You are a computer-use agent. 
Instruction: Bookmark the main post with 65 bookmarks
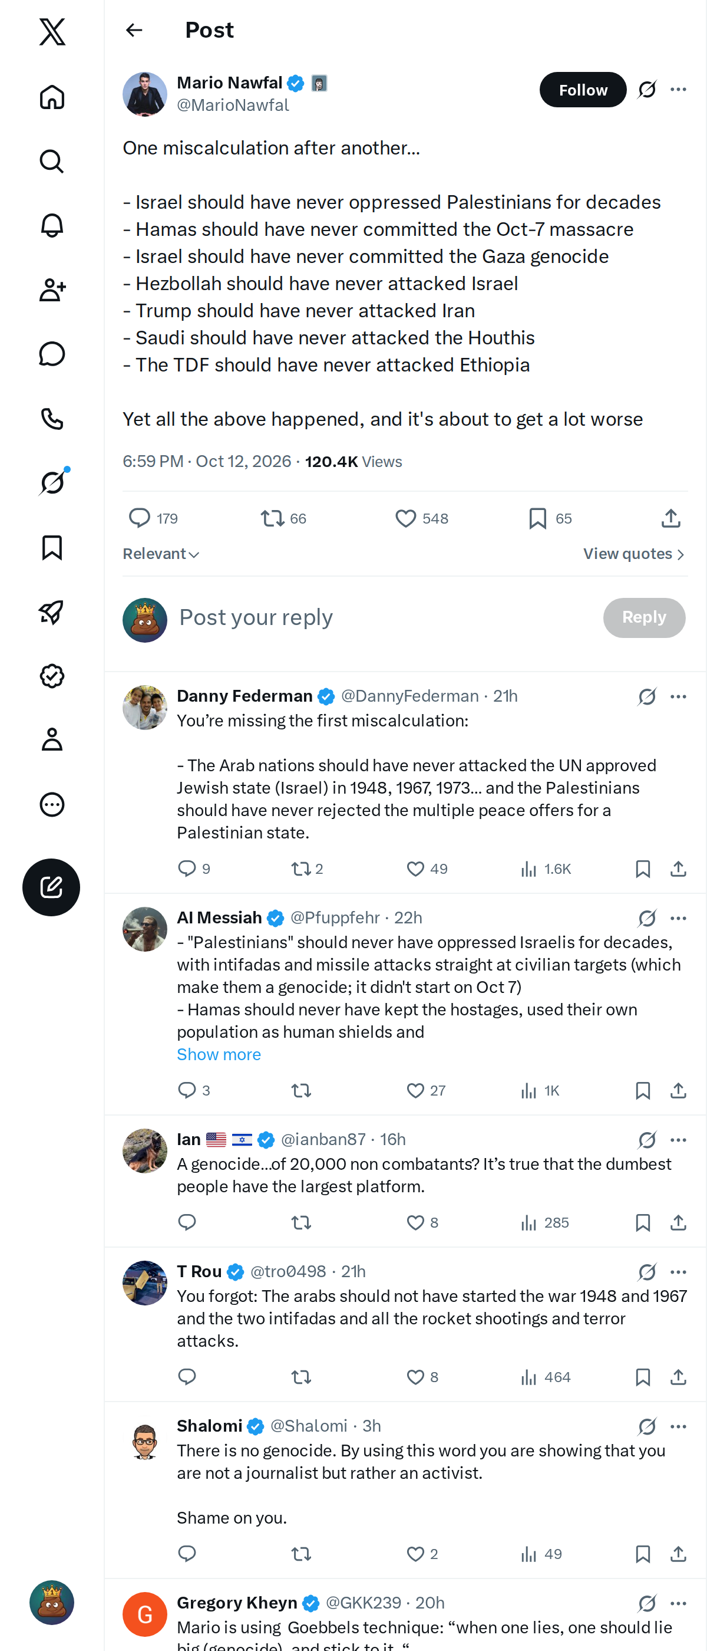click(x=550, y=518)
